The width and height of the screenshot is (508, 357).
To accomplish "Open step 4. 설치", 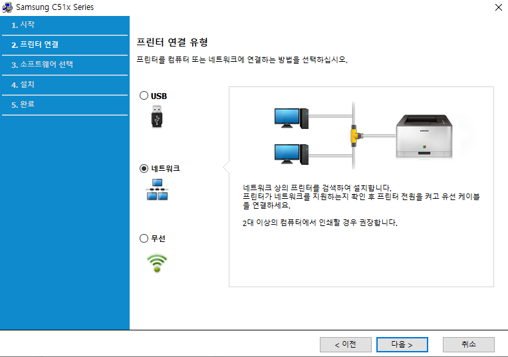I will 64,85.
